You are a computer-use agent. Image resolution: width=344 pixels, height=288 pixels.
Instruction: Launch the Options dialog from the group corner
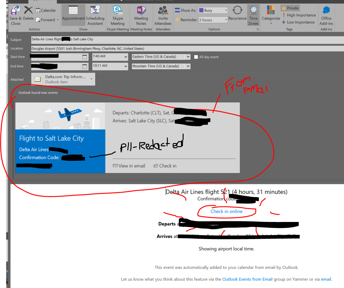pos(258,29)
